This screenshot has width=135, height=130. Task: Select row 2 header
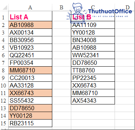(4, 25)
